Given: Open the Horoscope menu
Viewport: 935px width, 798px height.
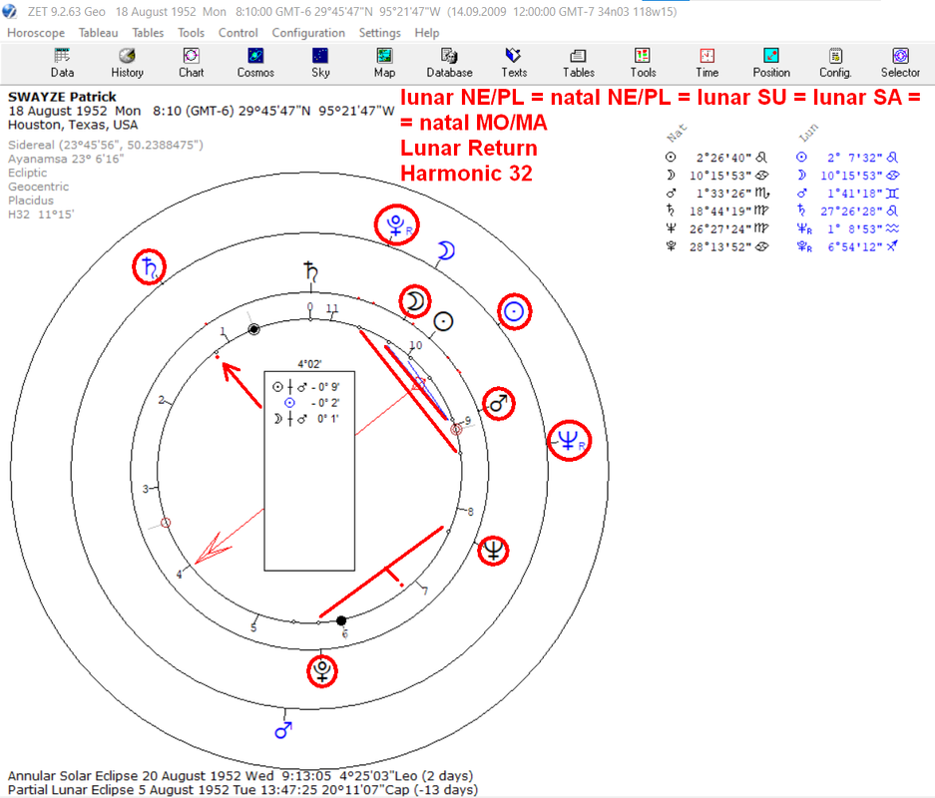Looking at the screenshot, I should pos(36,33).
